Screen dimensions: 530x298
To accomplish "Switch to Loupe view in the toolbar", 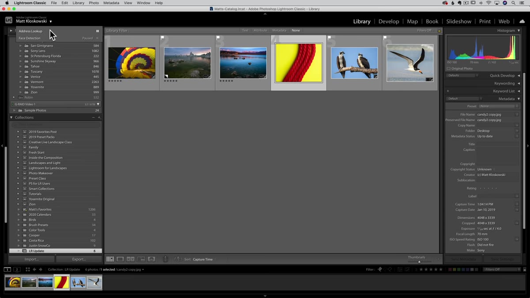I will (x=120, y=259).
